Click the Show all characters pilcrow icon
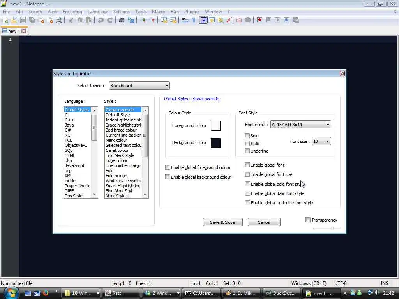The image size is (399, 299). point(194,20)
